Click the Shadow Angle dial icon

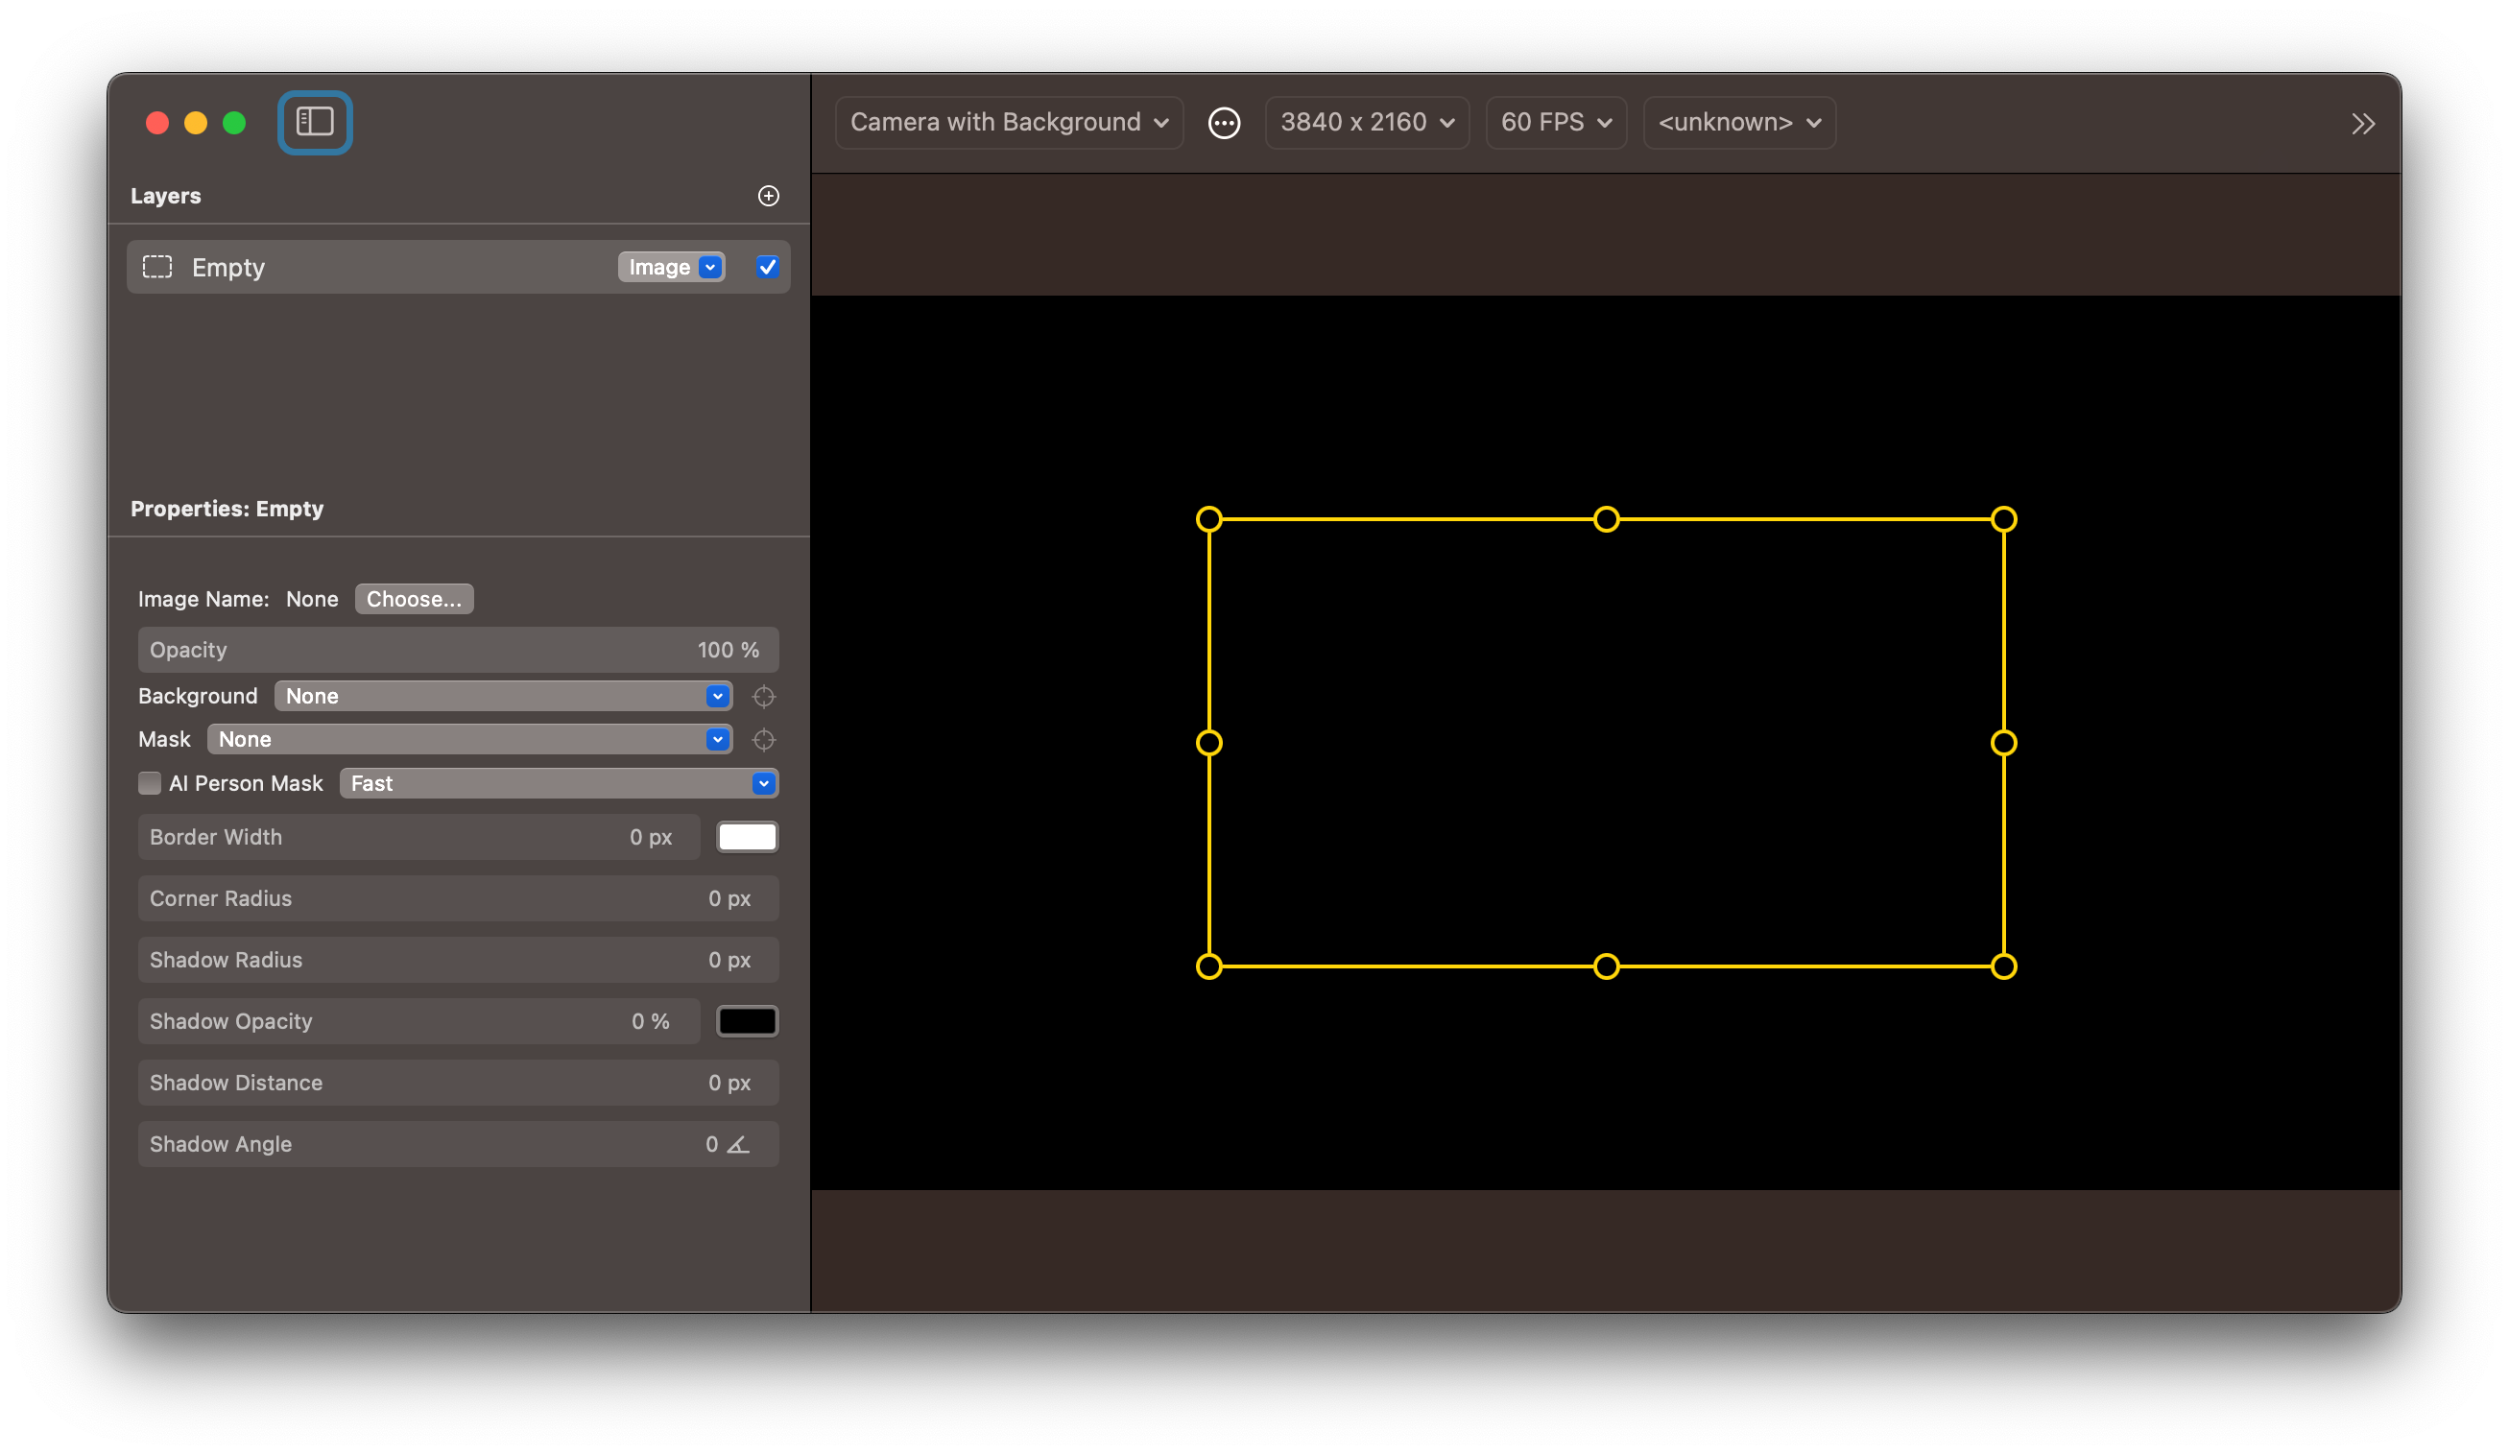click(x=737, y=1144)
